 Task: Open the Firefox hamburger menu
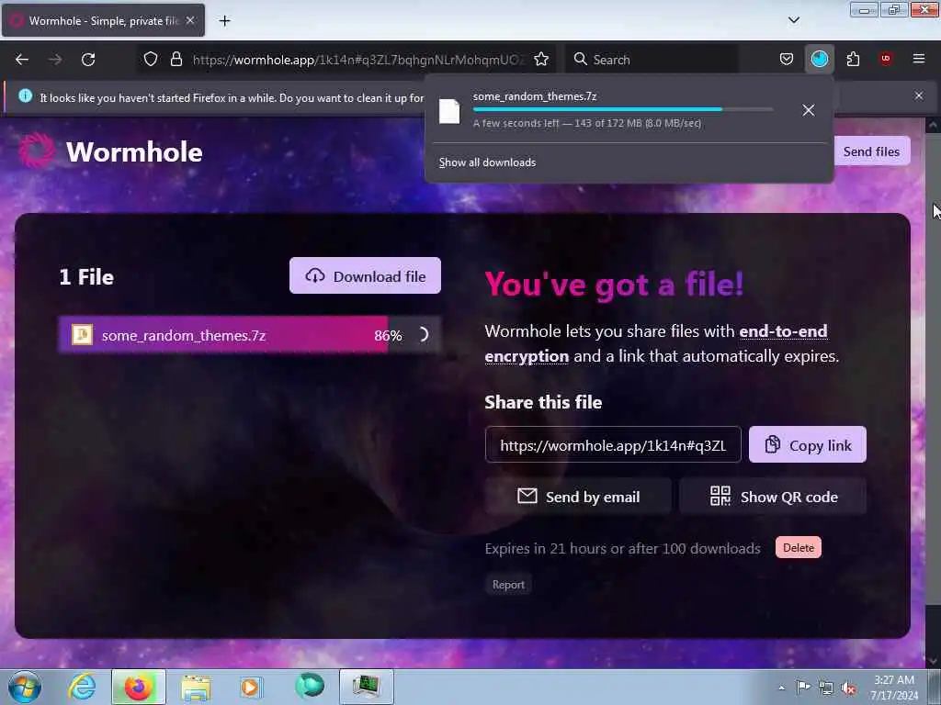[919, 60]
